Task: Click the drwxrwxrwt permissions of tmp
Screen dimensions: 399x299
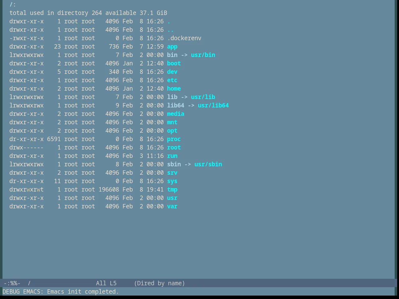Action: pos(26,190)
